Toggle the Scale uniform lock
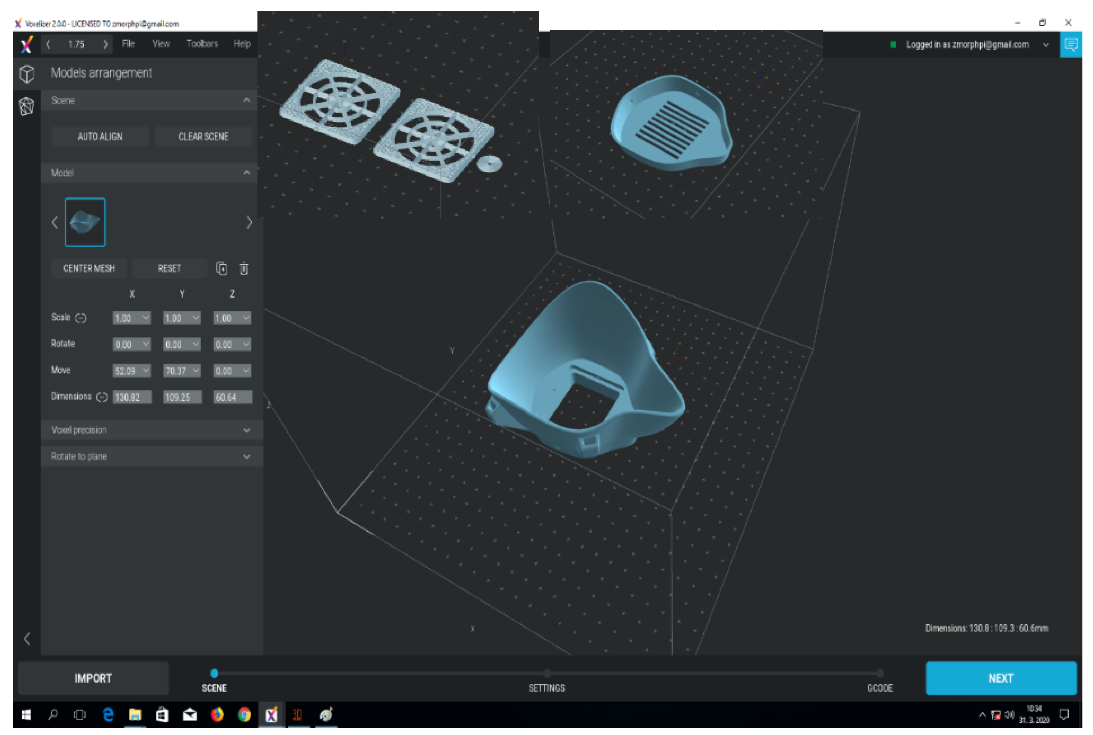This screenshot has width=1093, height=735. click(x=81, y=318)
